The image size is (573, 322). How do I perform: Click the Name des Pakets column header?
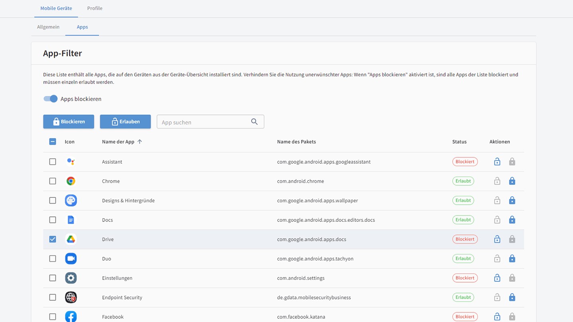(296, 142)
